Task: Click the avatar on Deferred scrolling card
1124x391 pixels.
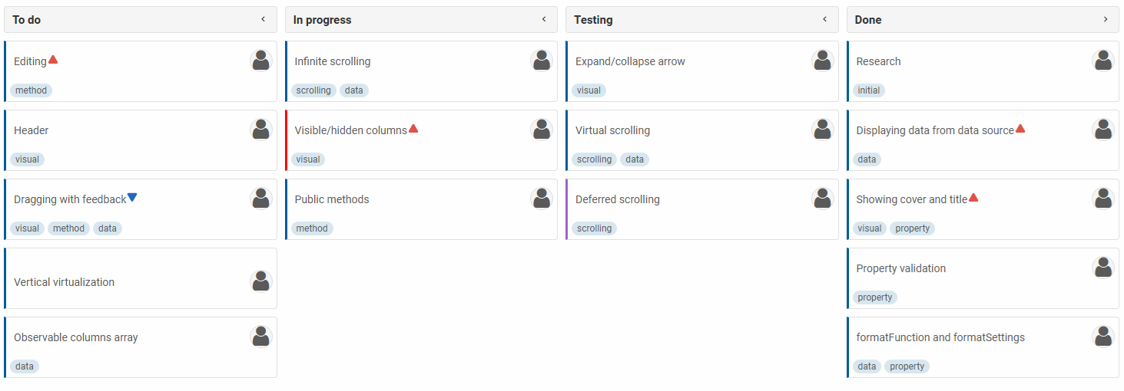Action: (x=823, y=199)
